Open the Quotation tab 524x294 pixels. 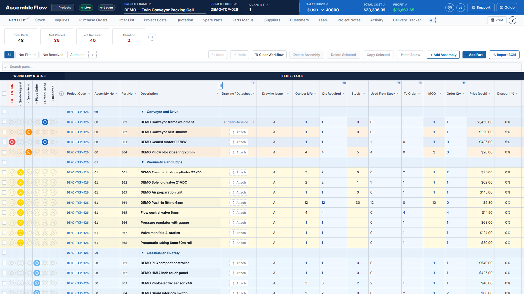tap(185, 20)
